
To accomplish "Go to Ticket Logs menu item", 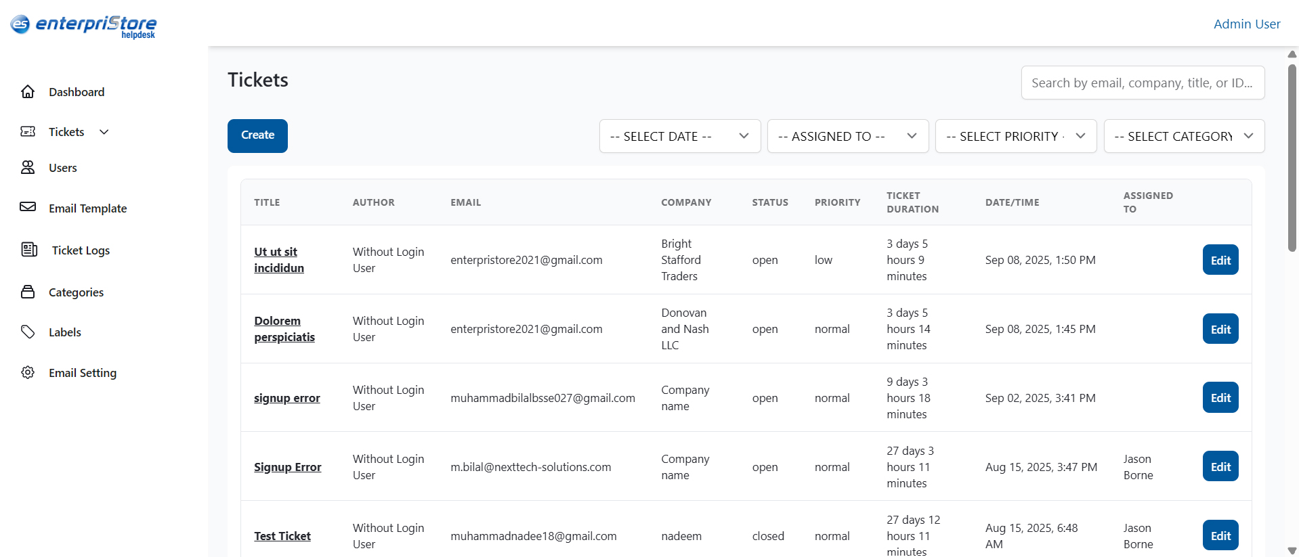I will [81, 250].
